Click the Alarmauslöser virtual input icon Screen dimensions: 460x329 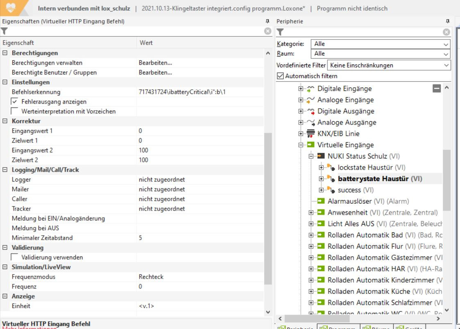[322, 201]
